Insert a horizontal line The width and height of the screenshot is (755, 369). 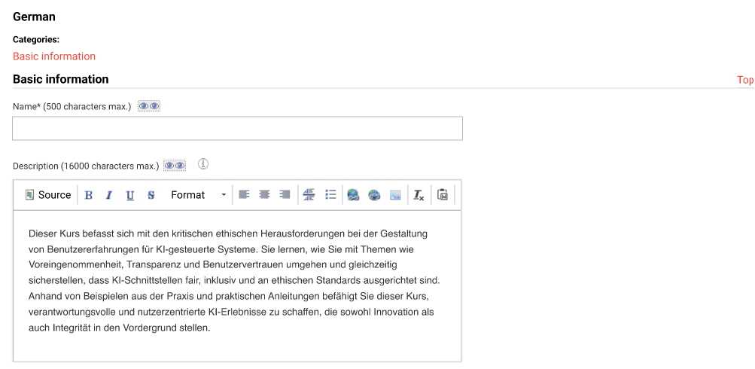(x=309, y=194)
